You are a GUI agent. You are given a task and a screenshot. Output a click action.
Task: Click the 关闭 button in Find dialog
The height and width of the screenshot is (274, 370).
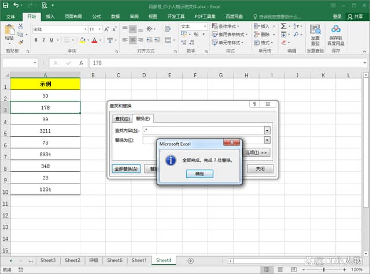point(260,169)
